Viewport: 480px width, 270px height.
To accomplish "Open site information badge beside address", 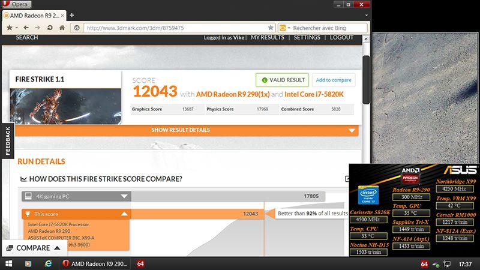I will [x=77, y=28].
